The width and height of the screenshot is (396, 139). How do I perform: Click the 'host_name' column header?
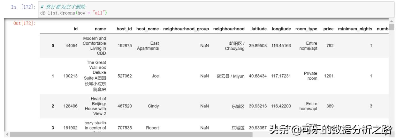point(148,29)
